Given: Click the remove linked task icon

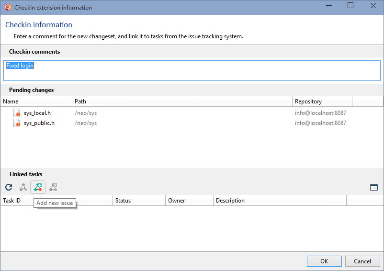Looking at the screenshot, I should (x=53, y=187).
